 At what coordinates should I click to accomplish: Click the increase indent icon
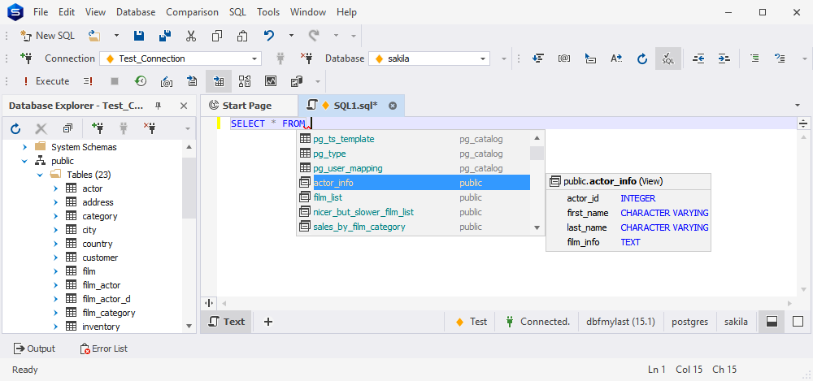[x=724, y=58]
